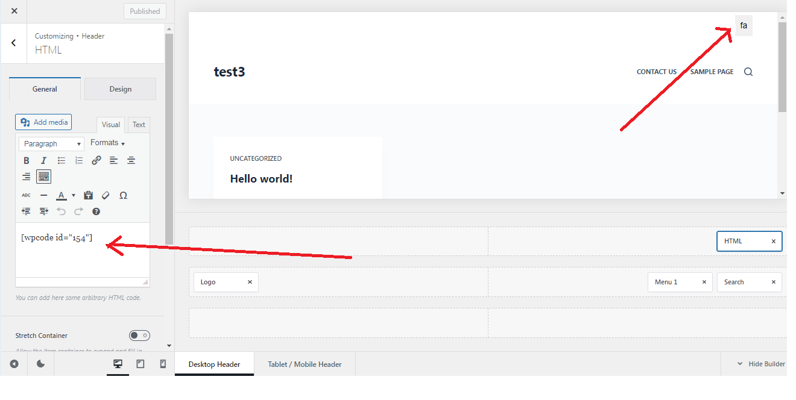Open the Design tab
The height and width of the screenshot is (400, 796).
[x=121, y=89]
